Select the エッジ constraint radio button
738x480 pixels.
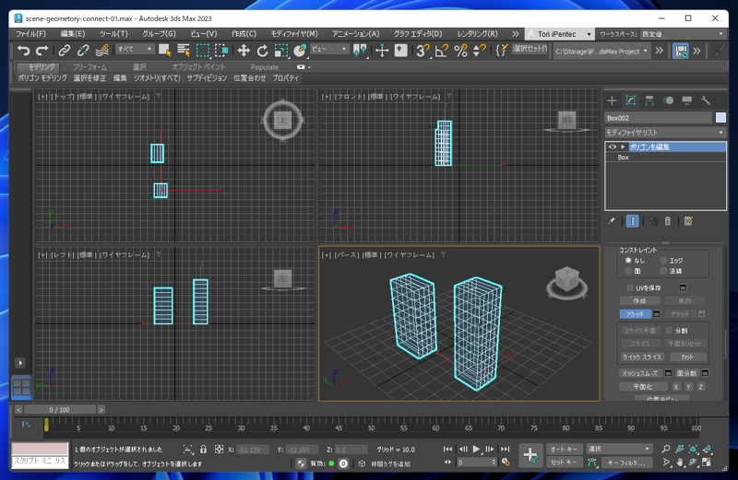pyautogui.click(x=663, y=260)
